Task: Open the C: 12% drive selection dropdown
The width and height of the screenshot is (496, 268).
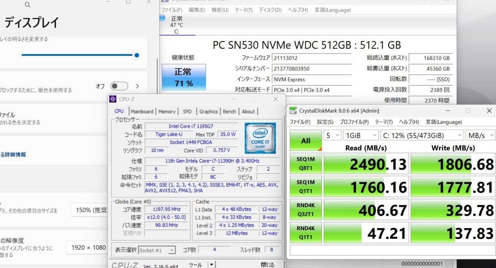Action: [x=422, y=136]
